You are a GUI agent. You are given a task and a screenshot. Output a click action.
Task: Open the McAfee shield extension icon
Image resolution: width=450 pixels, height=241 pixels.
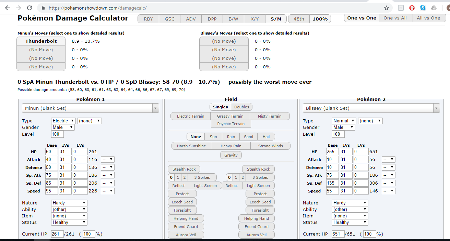coord(401,8)
